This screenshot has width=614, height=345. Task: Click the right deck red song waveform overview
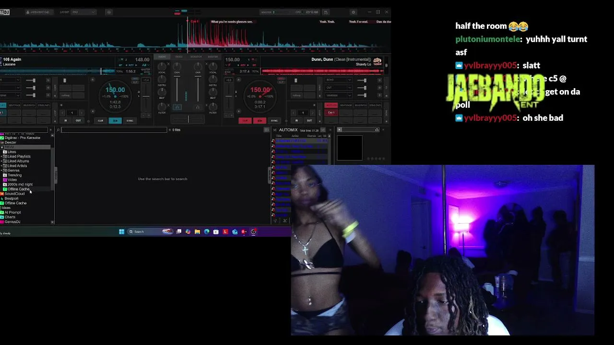point(322,71)
